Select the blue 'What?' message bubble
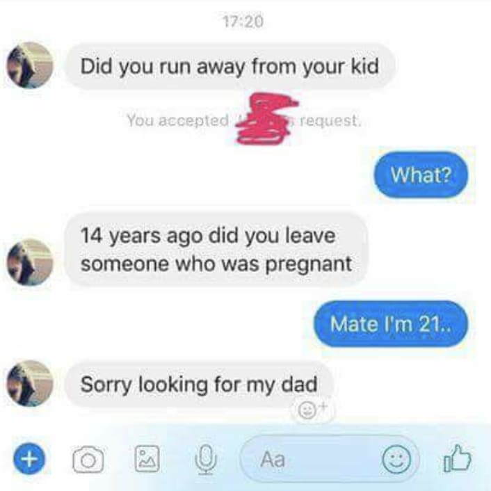The width and height of the screenshot is (491, 491). pos(421,175)
